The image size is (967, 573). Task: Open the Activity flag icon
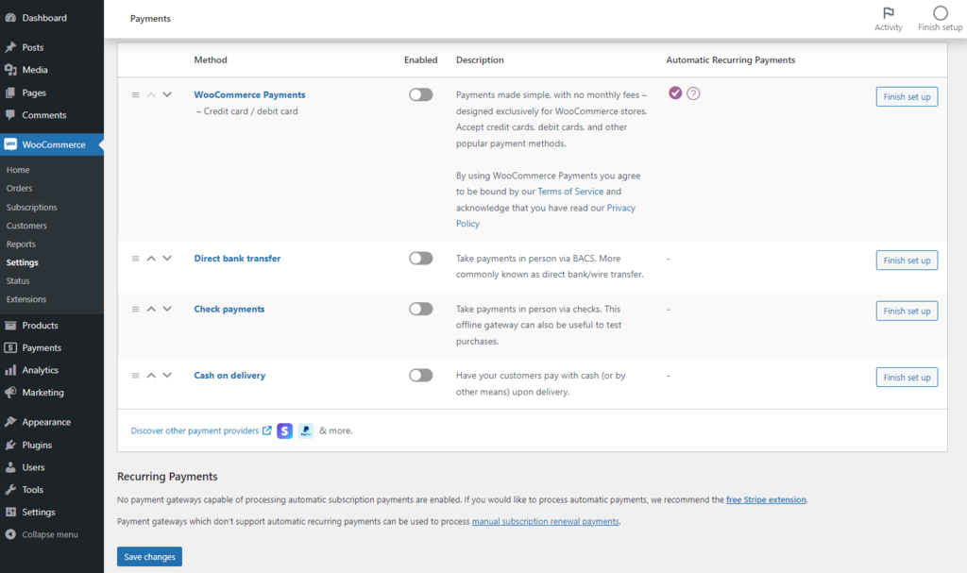(888, 13)
